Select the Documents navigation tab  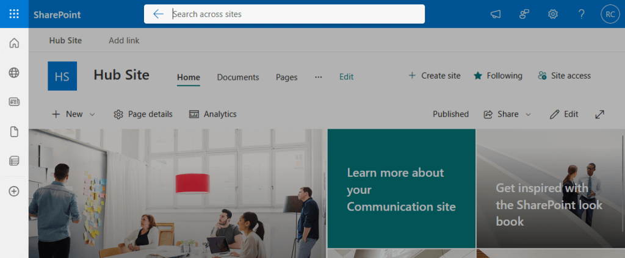[238, 77]
